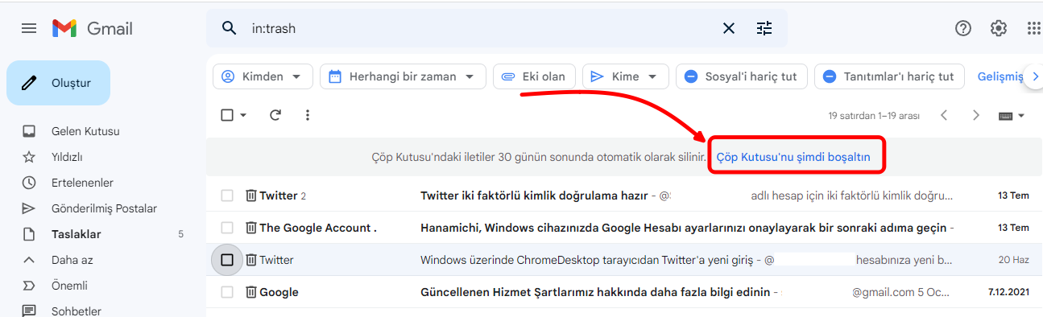Open Önemli folder

coord(69,286)
